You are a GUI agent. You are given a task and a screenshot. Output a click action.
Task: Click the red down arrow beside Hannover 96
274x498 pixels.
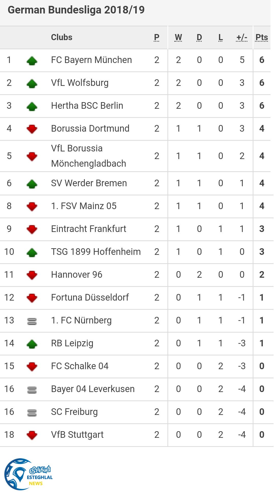tap(32, 275)
